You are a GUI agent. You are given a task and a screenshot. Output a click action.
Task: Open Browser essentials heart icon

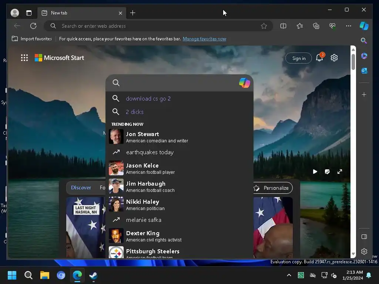332,26
